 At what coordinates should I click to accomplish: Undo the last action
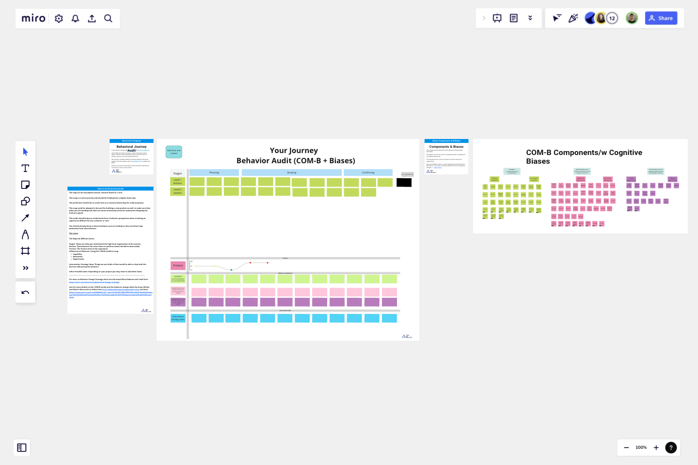[x=25, y=292]
